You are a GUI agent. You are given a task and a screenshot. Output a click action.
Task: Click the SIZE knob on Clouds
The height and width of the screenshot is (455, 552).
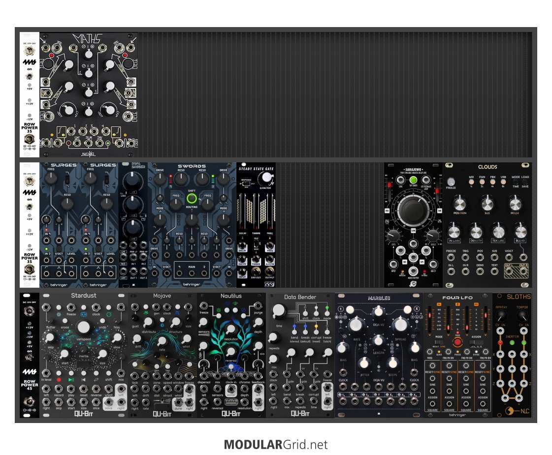487,204
